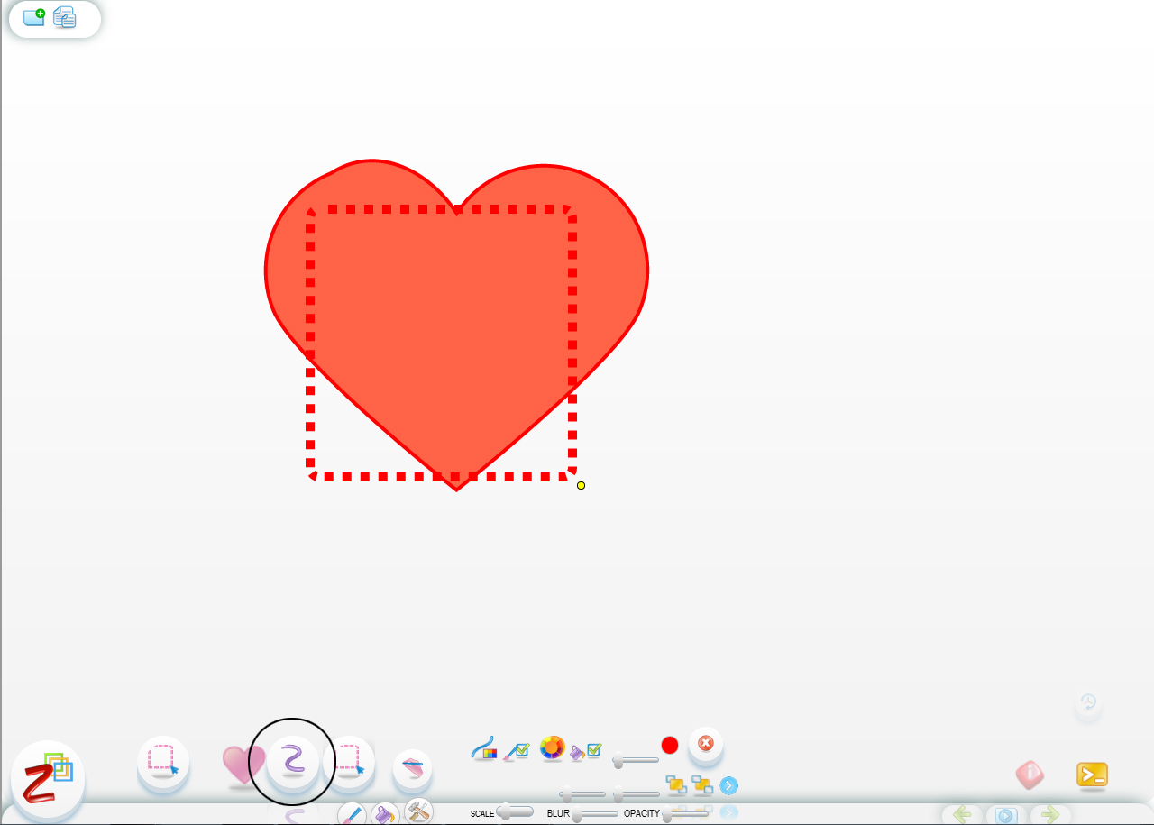Image resolution: width=1154 pixels, height=825 pixels.
Task: Open the hammer and wrench tools icon
Action: (x=418, y=811)
